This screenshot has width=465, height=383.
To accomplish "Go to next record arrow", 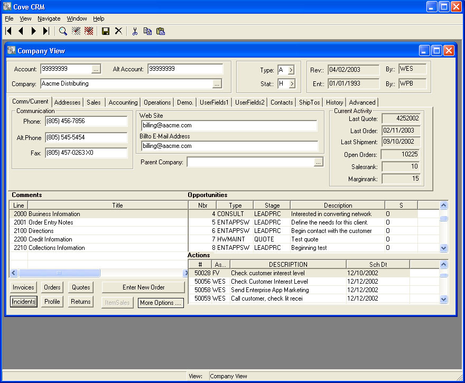I will (x=33, y=31).
